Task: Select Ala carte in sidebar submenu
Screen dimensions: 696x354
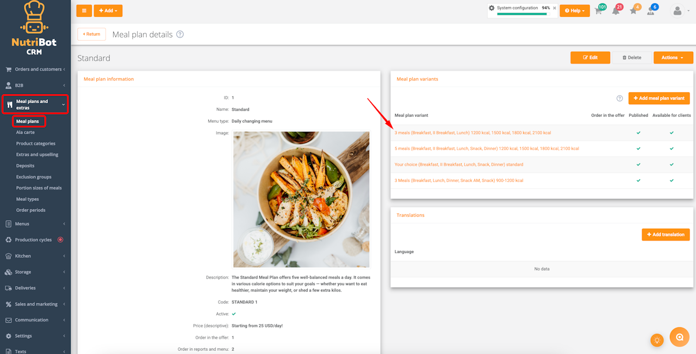Action: pyautogui.click(x=26, y=132)
